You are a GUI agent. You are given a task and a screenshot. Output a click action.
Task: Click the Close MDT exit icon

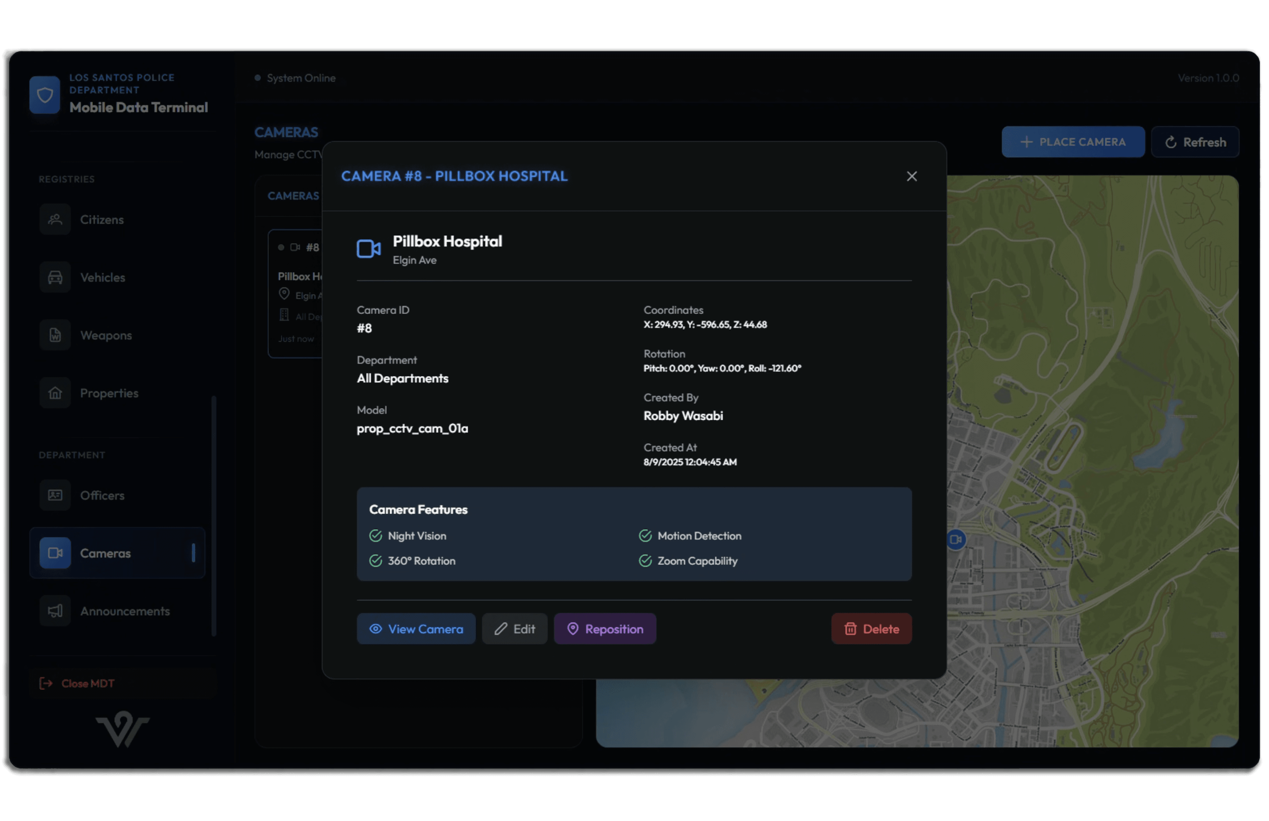[x=46, y=683]
